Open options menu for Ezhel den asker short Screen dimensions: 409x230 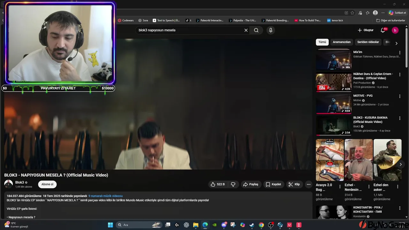pos(397,187)
